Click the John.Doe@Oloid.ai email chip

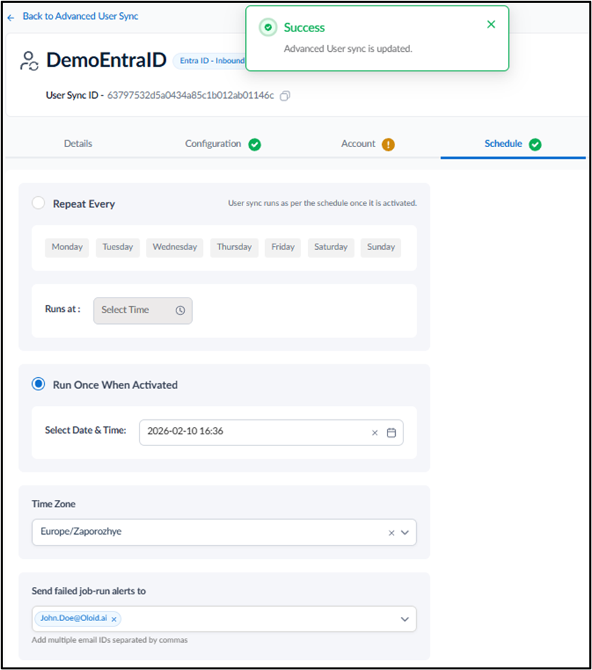click(78, 618)
